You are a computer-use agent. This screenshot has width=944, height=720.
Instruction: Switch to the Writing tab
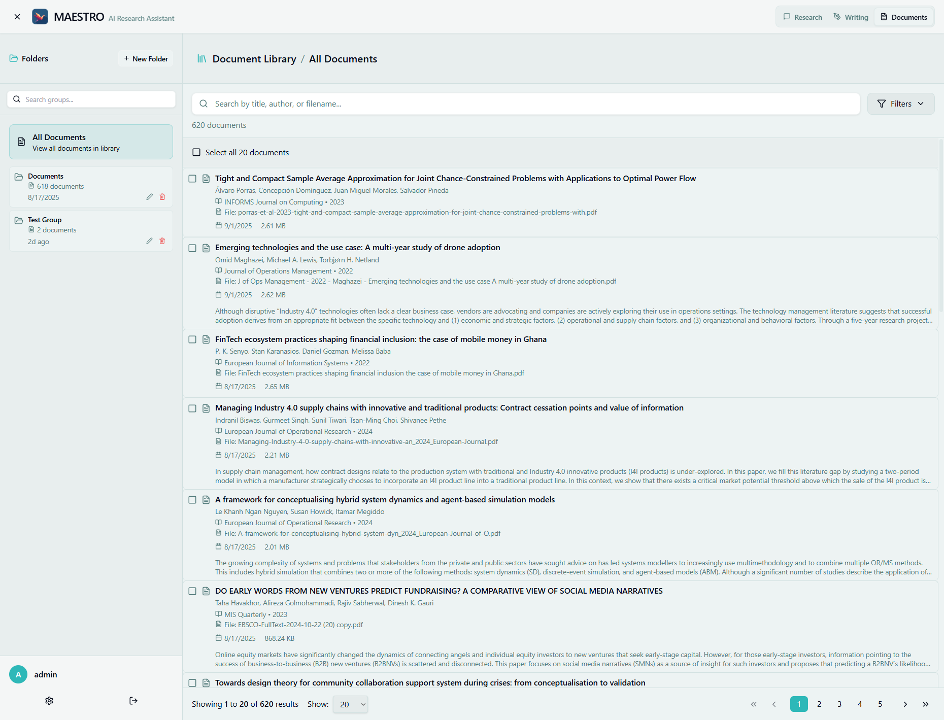[851, 16]
